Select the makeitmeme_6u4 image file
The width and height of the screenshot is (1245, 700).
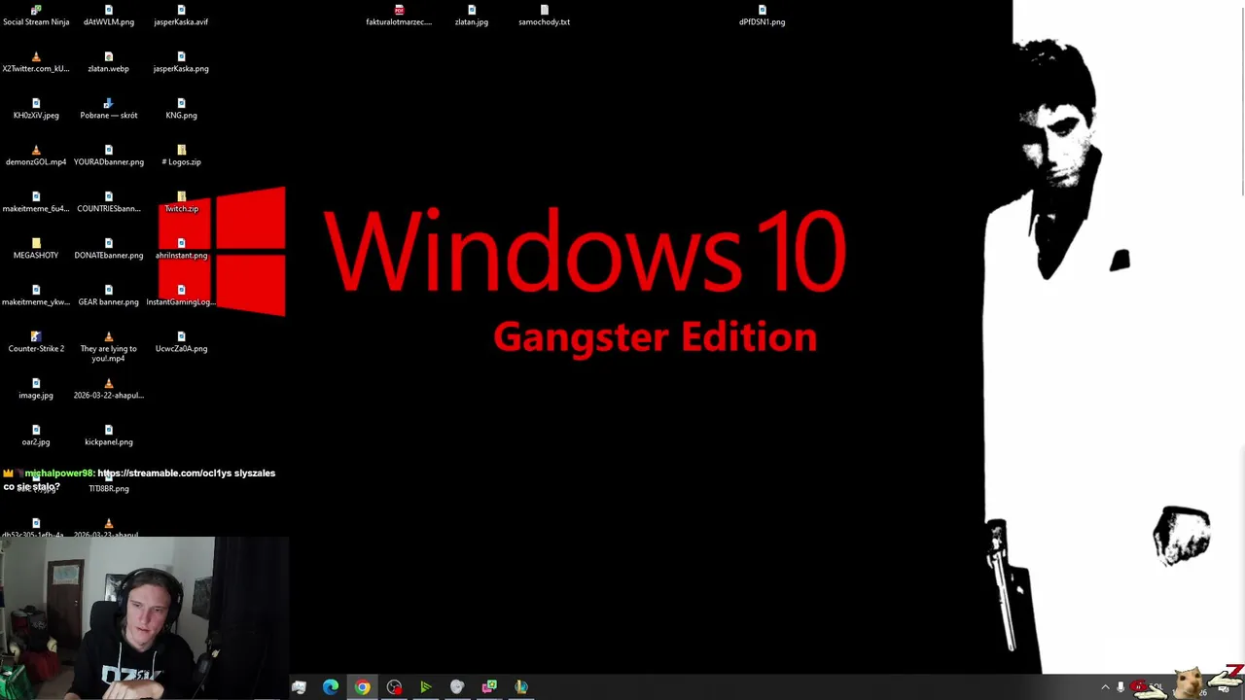tap(36, 202)
